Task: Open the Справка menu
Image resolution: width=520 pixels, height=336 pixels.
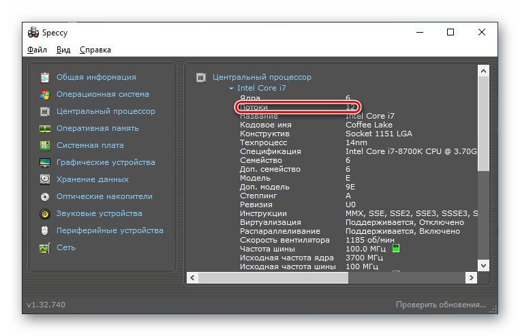Action: [95, 50]
